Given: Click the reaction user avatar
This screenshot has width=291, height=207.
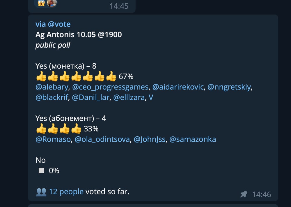Looking at the screenshot, I should point(52,3).
